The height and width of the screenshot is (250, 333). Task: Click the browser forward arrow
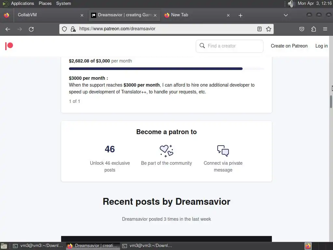pyautogui.click(x=20, y=29)
